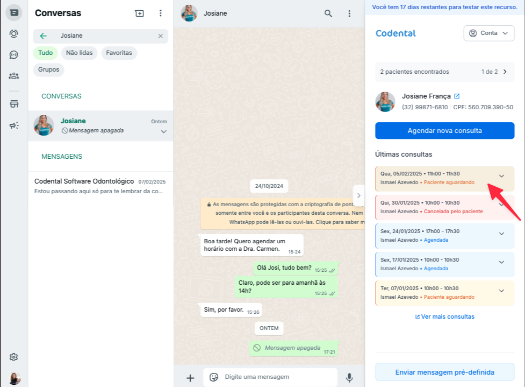Select the Não lidas filter chip
The width and height of the screenshot is (525, 387).
(x=79, y=53)
